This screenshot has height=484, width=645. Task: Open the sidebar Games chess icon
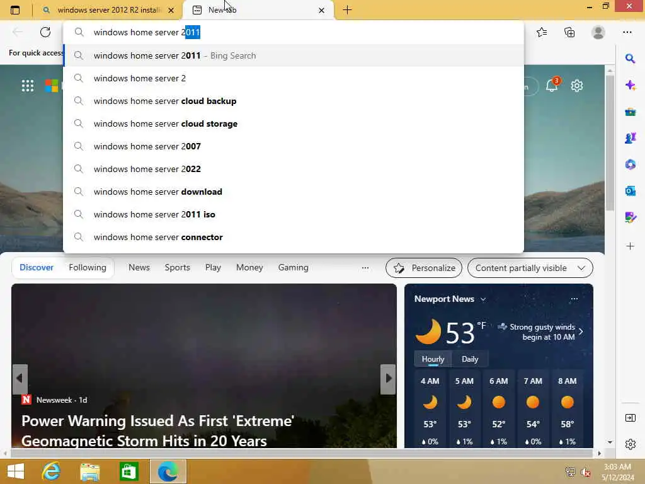pos(630,138)
